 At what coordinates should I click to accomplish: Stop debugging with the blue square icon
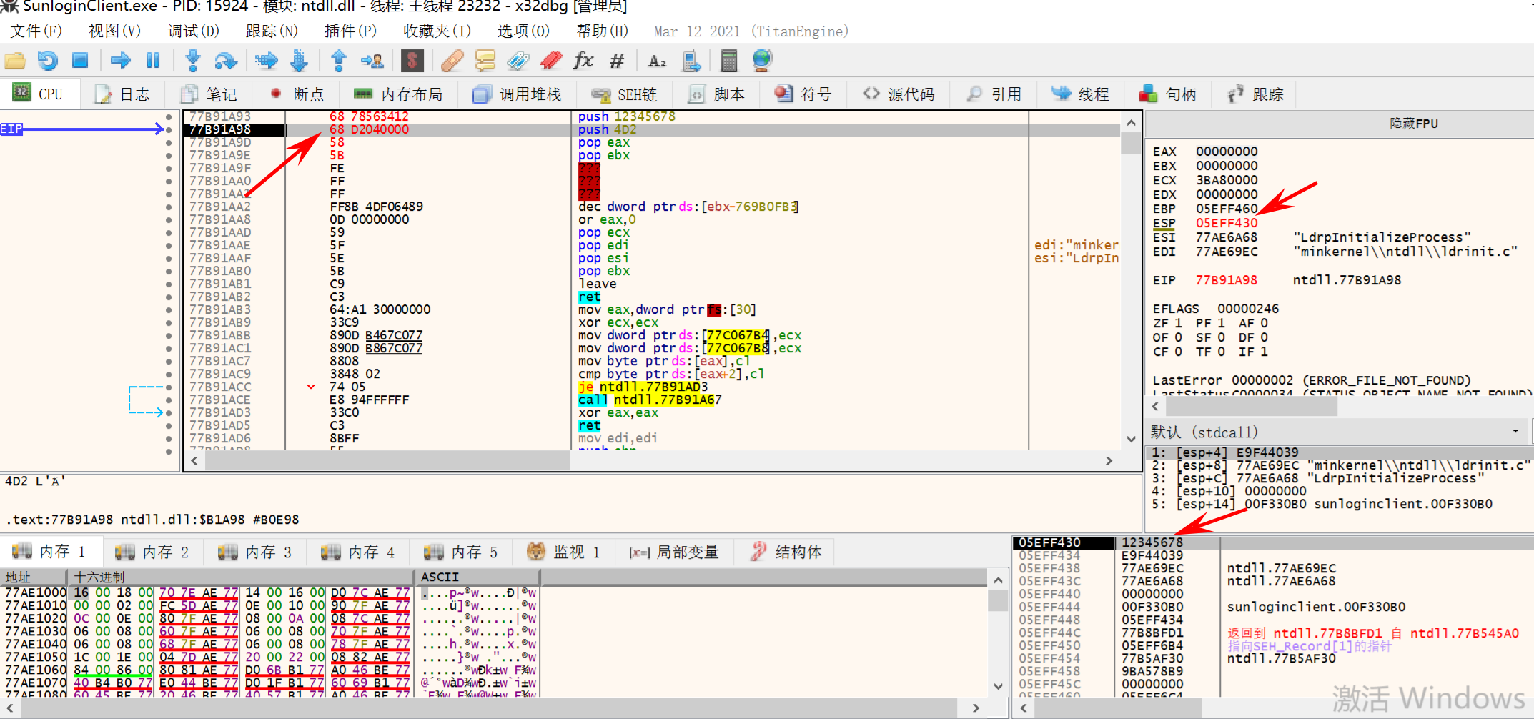[80, 61]
